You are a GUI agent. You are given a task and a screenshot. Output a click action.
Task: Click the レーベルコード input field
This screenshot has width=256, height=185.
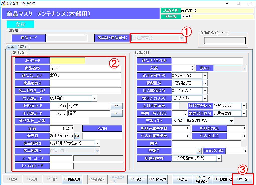tap(61, 166)
